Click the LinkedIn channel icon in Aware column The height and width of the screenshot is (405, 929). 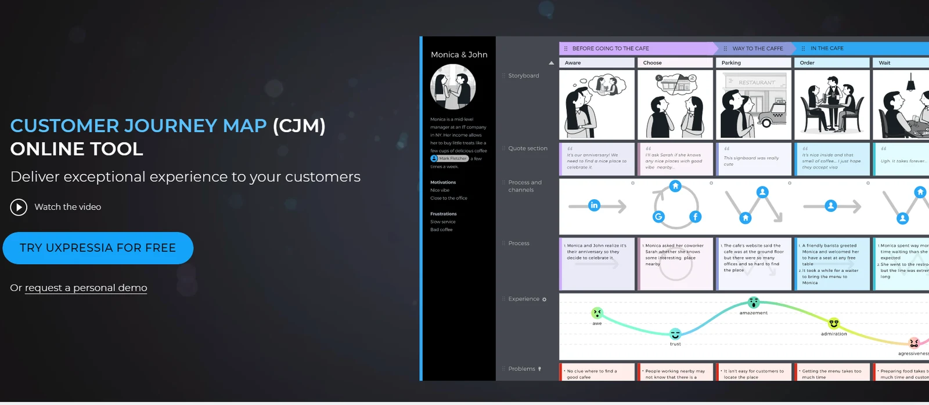click(594, 205)
